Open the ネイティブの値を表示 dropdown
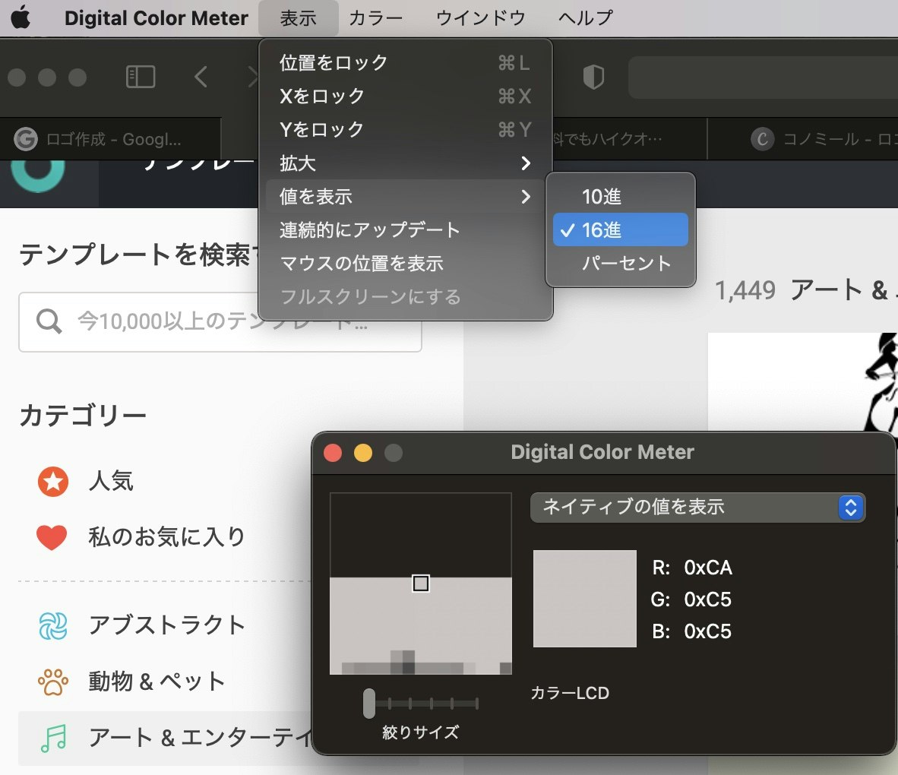Image resolution: width=898 pixels, height=775 pixels. 697,508
